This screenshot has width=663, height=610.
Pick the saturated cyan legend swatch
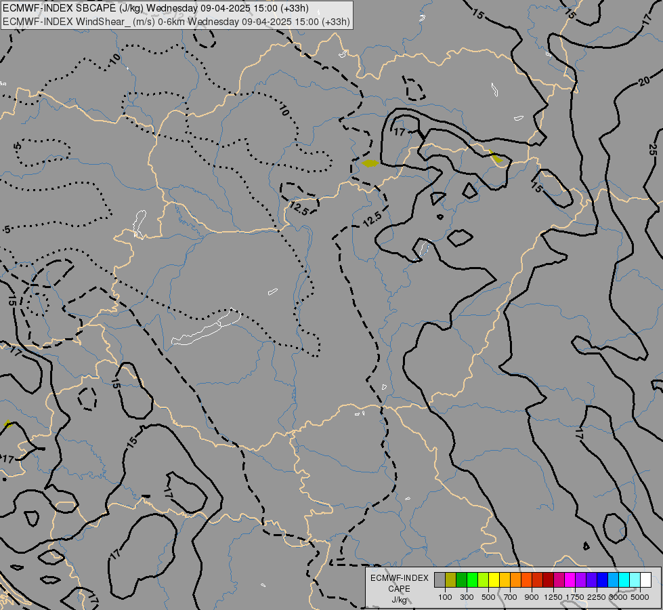tap(624, 579)
